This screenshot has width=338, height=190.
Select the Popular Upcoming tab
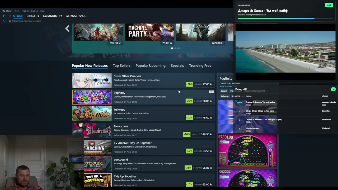click(151, 66)
